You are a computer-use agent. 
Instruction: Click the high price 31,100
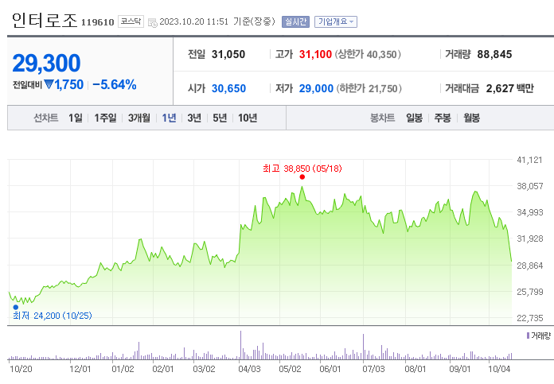tap(315, 54)
